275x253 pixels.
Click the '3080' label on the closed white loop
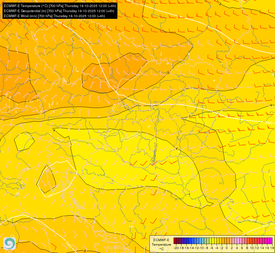[x=51, y=195]
